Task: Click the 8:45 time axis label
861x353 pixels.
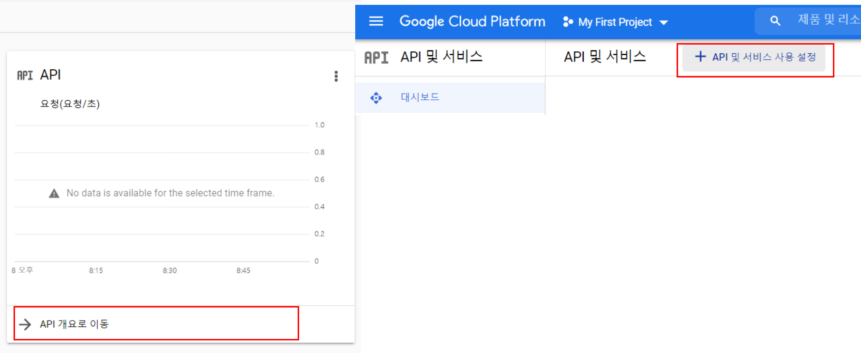Action: click(243, 270)
